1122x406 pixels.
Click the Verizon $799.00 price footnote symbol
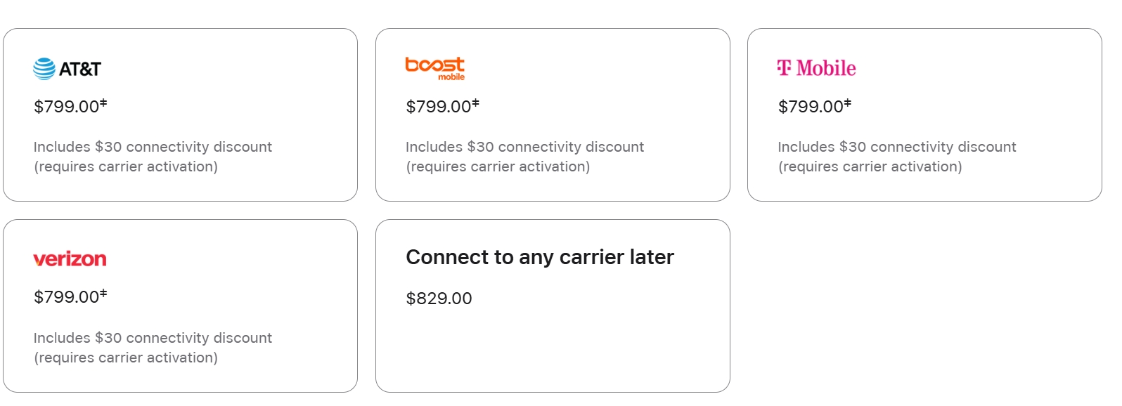click(103, 294)
